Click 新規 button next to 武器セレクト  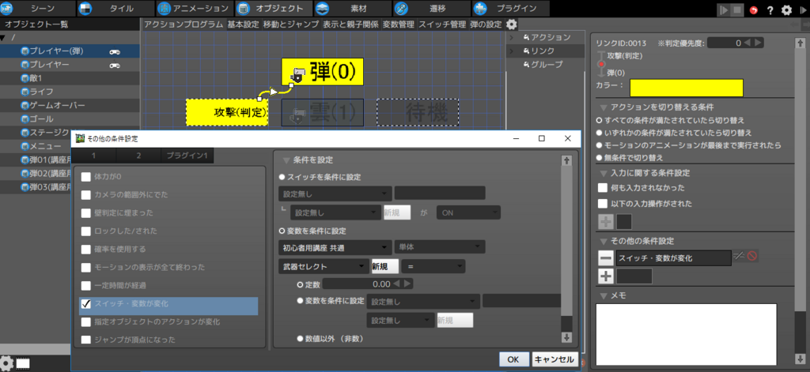pyautogui.click(x=385, y=266)
